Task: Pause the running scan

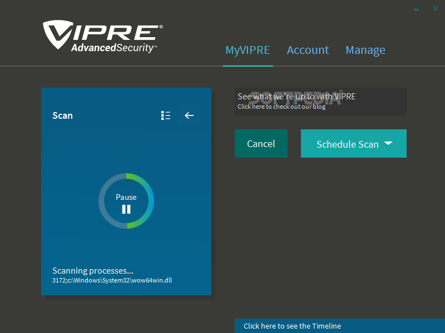Action: (x=126, y=204)
